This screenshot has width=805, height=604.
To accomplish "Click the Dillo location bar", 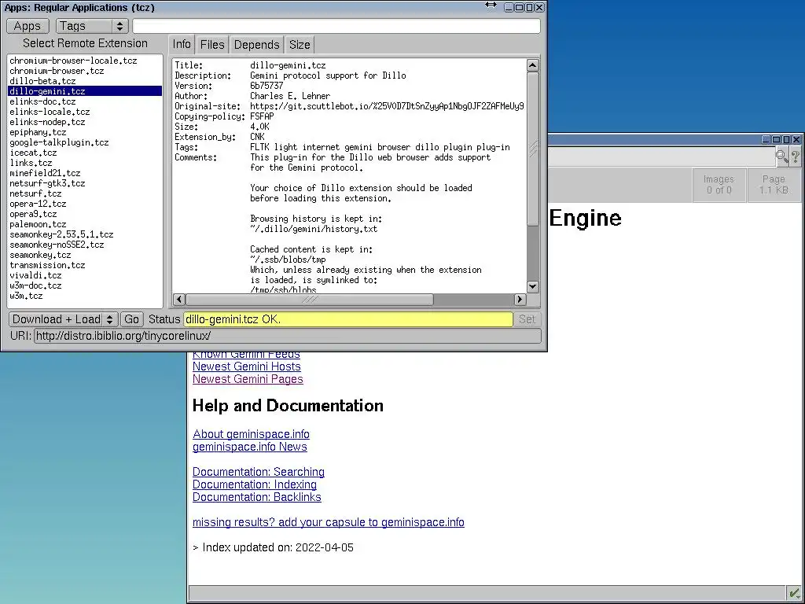I will (x=660, y=157).
